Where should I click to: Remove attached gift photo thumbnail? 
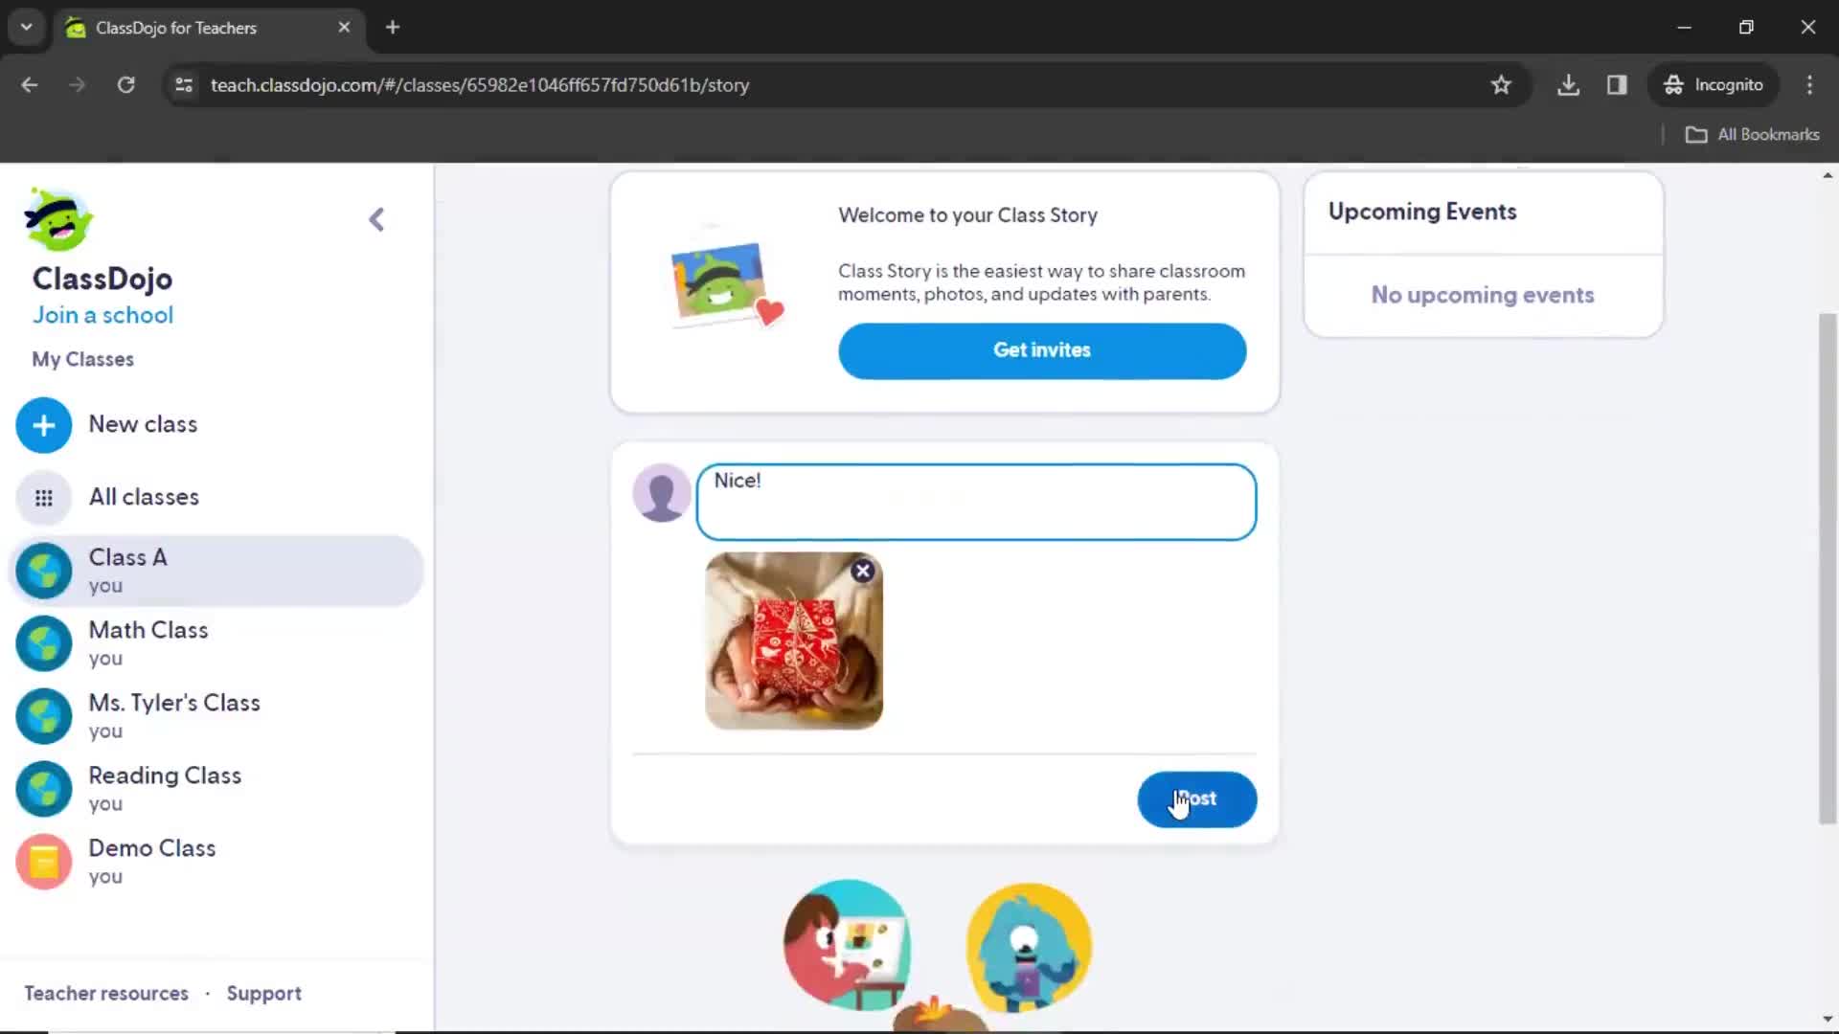(x=864, y=571)
